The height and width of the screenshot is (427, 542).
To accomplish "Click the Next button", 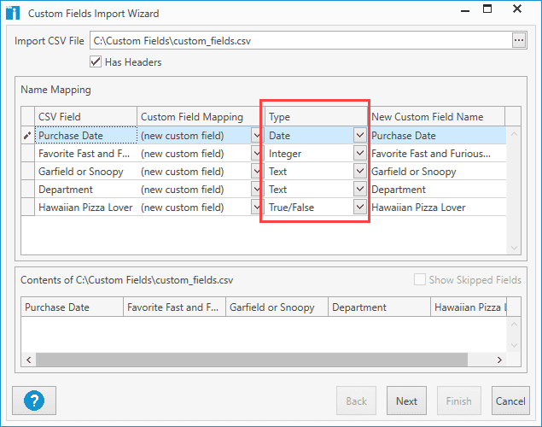I will (x=406, y=401).
